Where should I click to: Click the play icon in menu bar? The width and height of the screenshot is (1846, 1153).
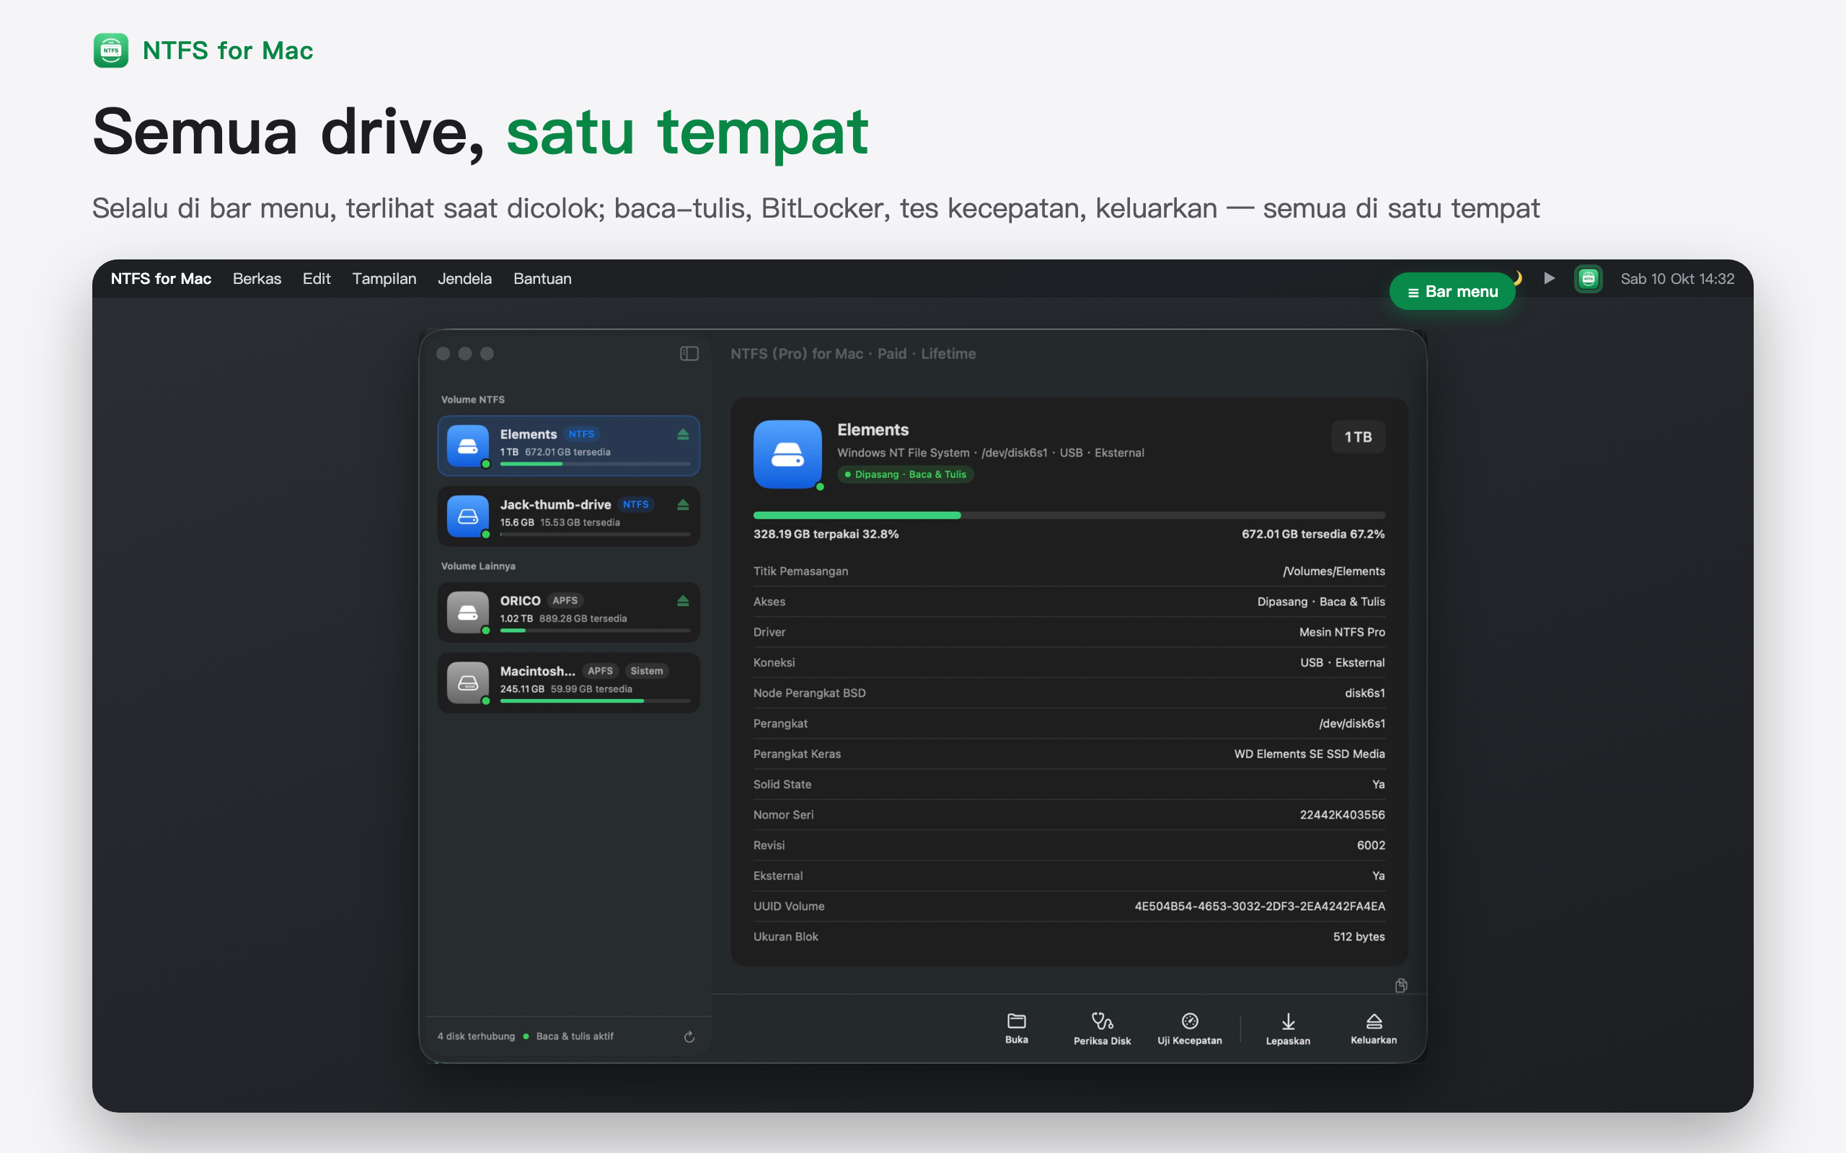click(x=1548, y=278)
